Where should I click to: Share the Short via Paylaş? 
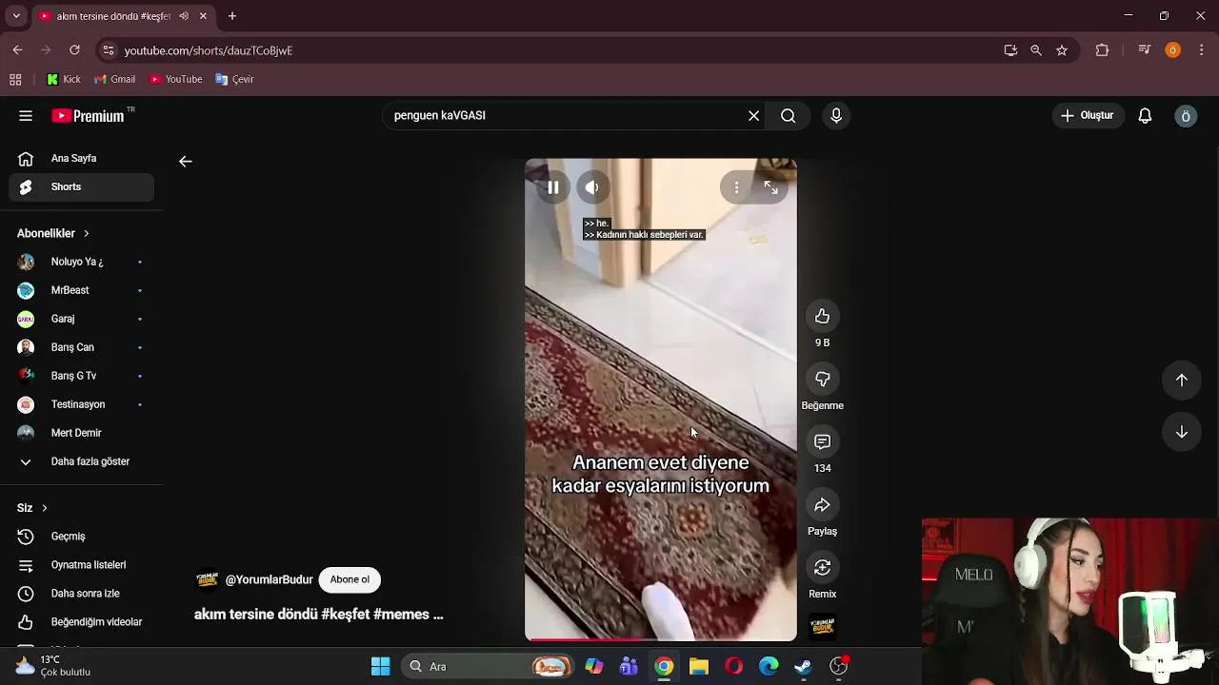point(822,504)
